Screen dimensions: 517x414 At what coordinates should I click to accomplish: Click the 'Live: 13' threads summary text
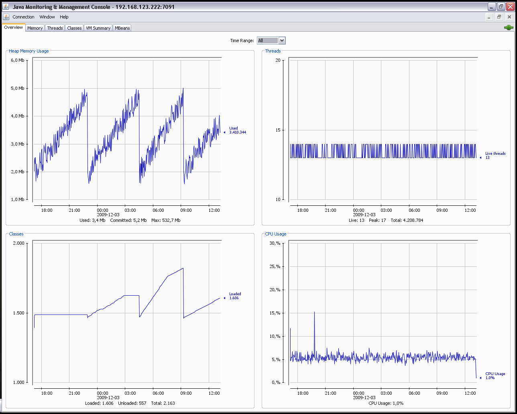coord(356,220)
